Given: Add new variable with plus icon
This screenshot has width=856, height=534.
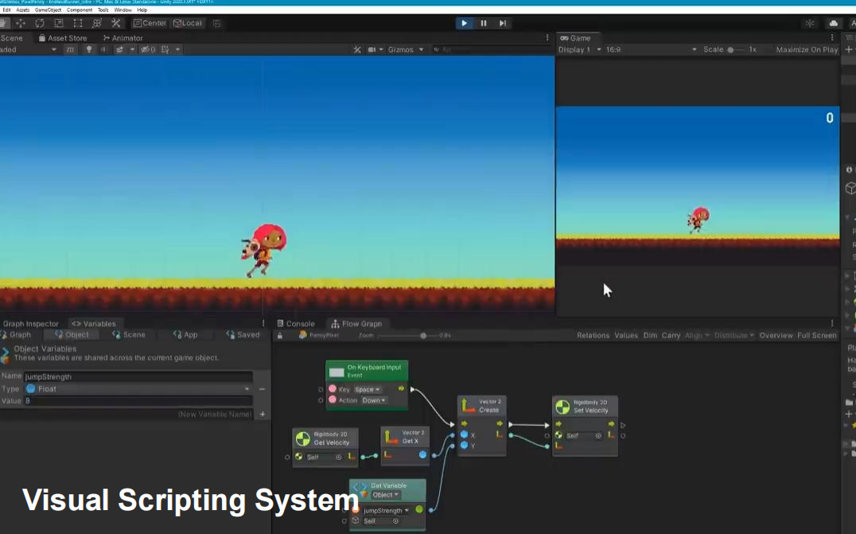Looking at the screenshot, I should click(x=263, y=415).
